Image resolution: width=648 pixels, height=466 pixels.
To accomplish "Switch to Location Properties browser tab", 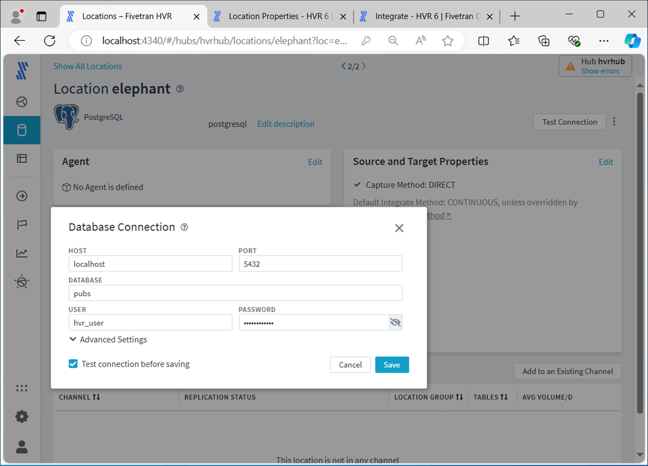I will point(279,16).
